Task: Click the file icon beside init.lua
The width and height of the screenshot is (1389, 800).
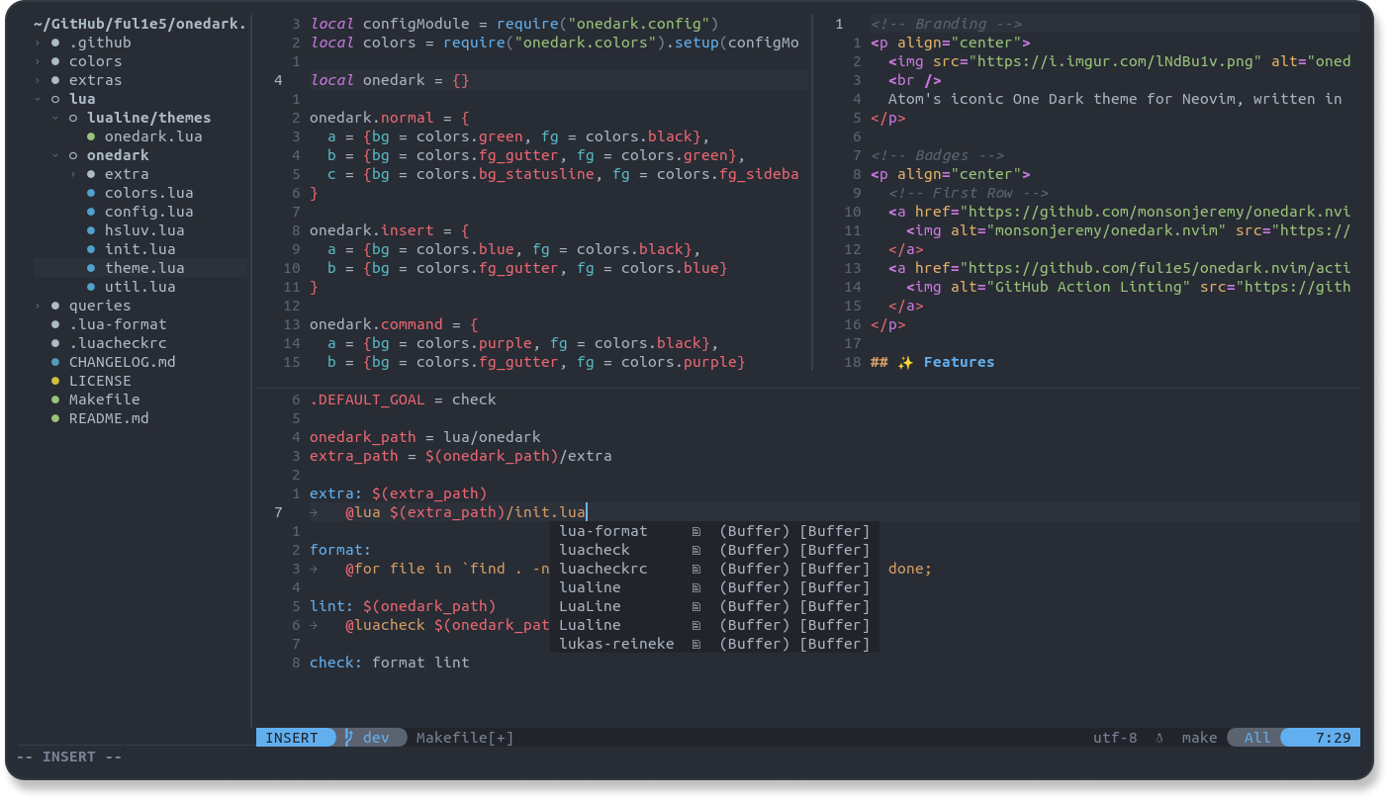Action: point(91,249)
